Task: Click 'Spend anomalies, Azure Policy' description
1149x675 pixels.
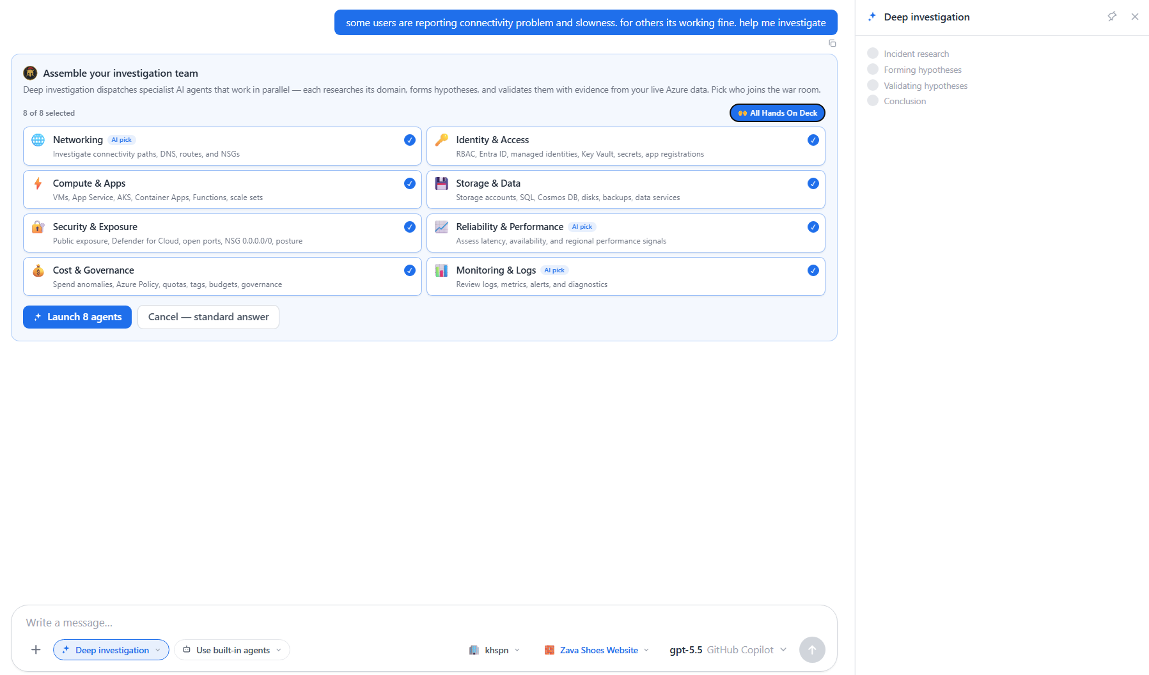Action: [x=168, y=284]
